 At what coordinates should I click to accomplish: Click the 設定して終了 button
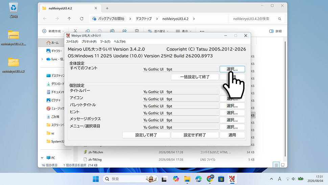pyautogui.click(x=146, y=135)
